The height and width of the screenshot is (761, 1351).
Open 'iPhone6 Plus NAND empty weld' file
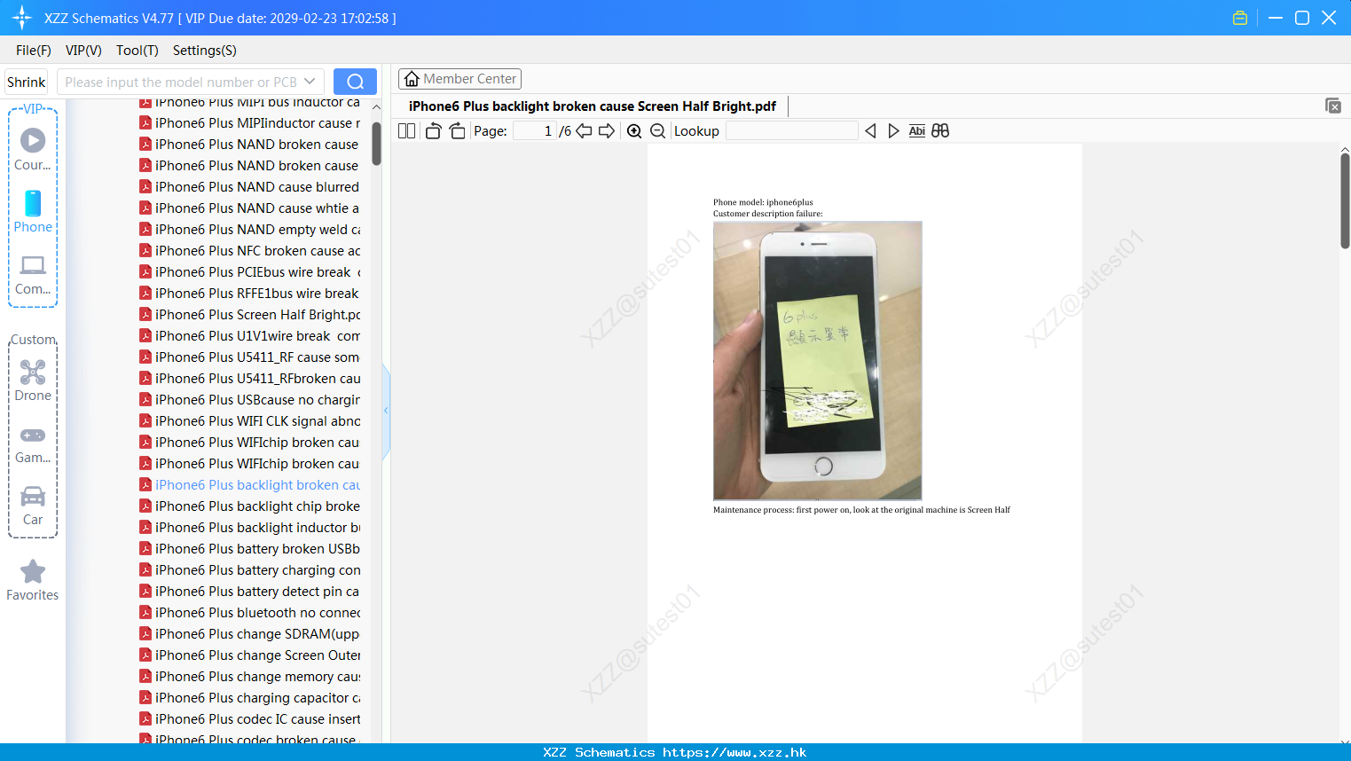[x=249, y=230]
